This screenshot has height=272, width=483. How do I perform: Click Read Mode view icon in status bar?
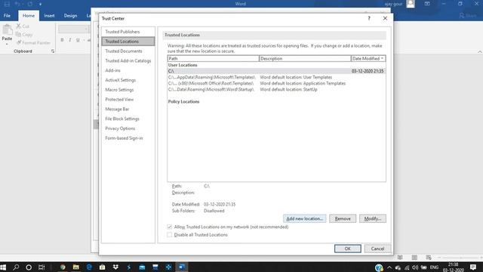(400, 258)
